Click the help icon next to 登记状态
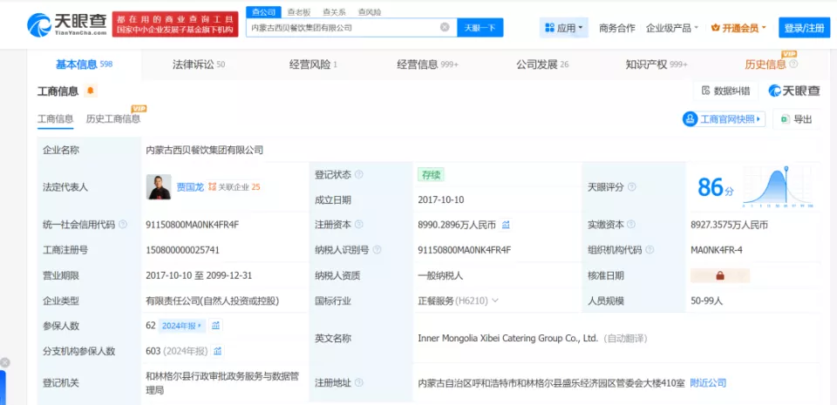This screenshot has width=837, height=405. pyautogui.click(x=359, y=175)
